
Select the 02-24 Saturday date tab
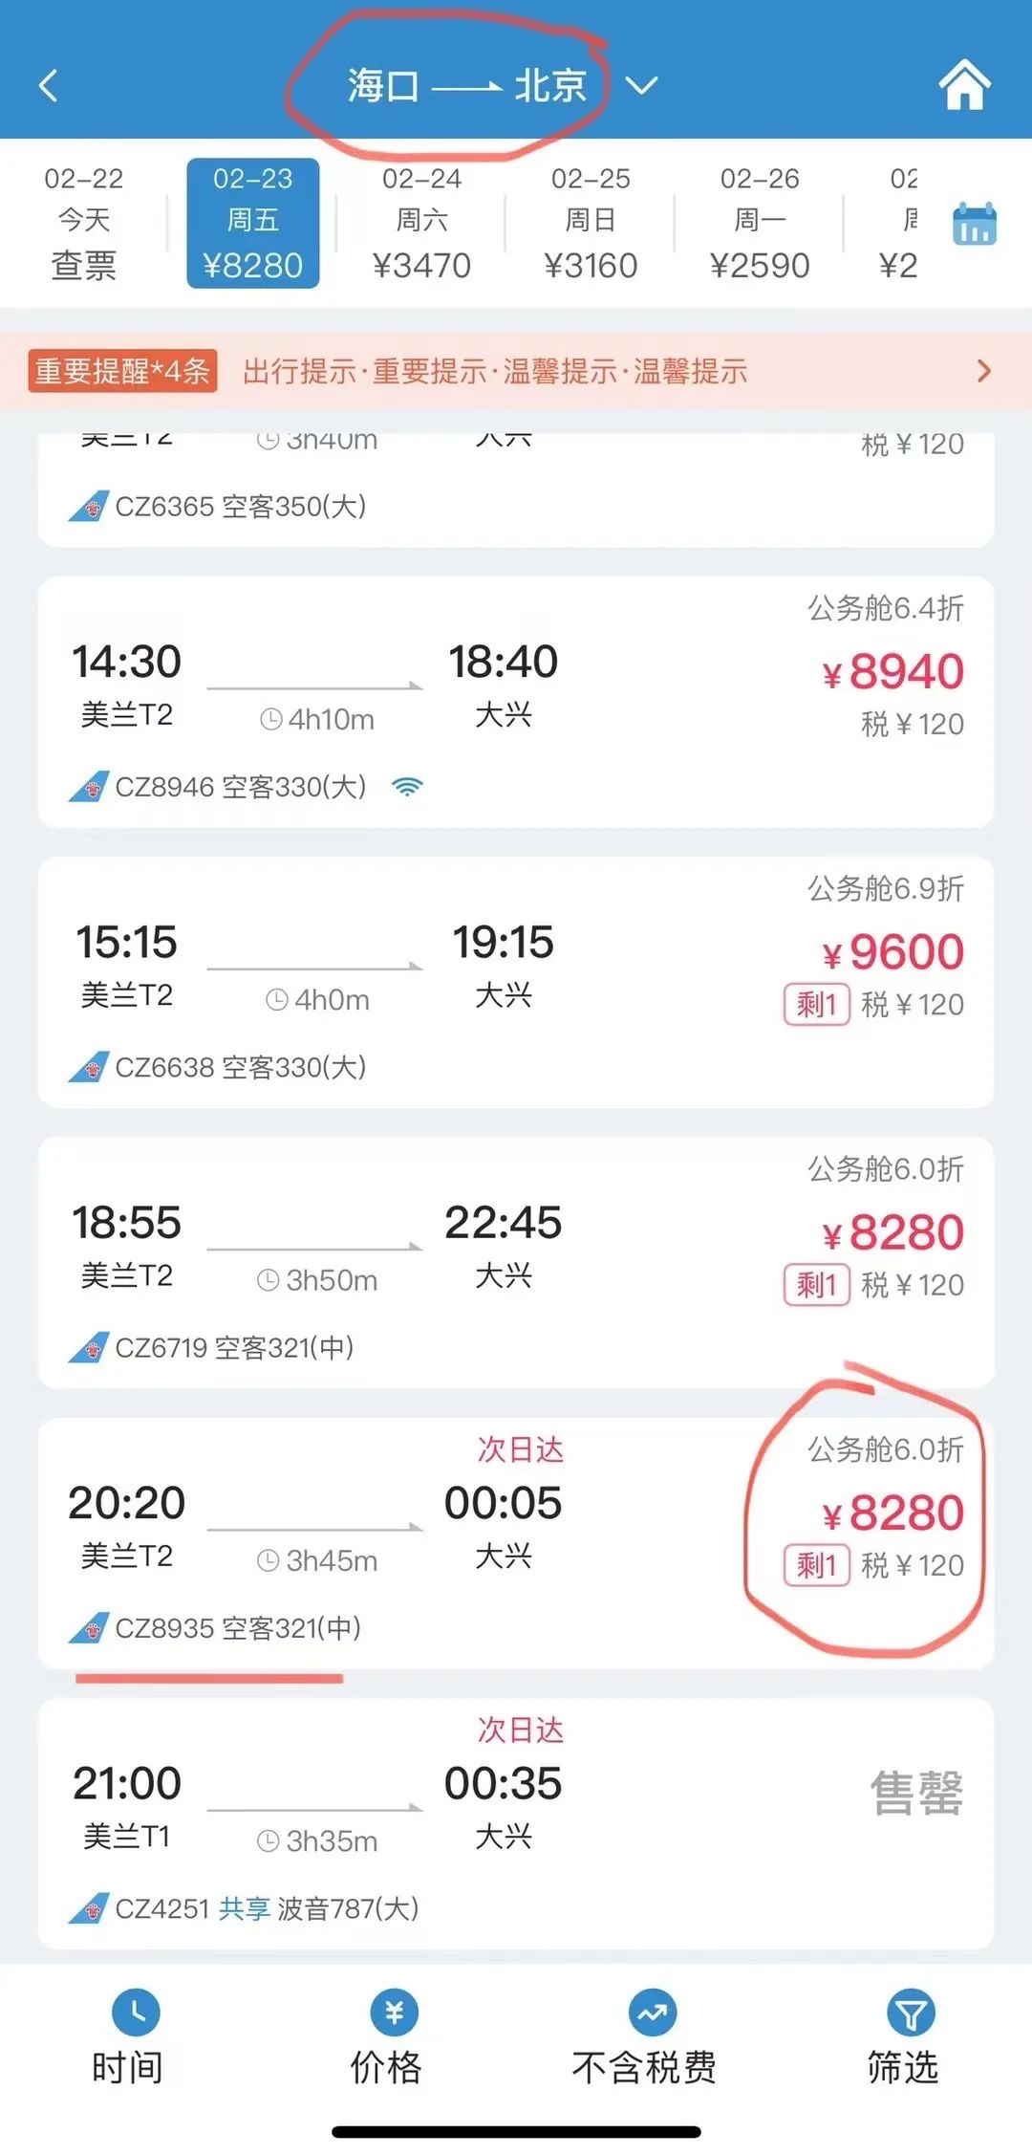click(421, 223)
